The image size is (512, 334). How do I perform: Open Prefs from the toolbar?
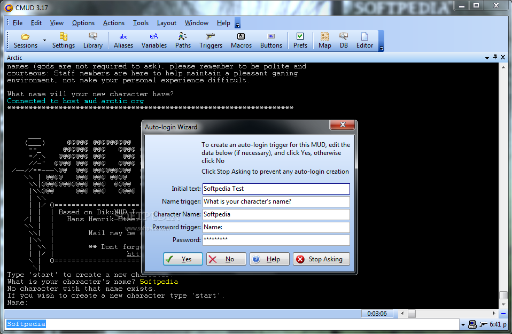[300, 41]
